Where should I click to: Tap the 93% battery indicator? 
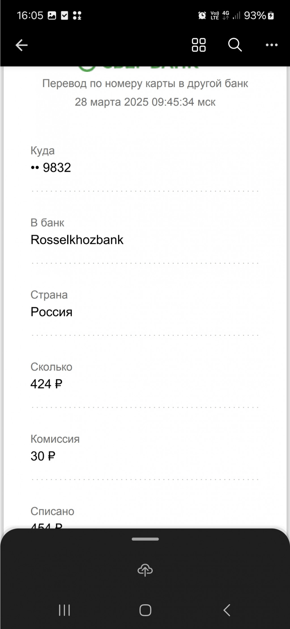[x=259, y=15]
